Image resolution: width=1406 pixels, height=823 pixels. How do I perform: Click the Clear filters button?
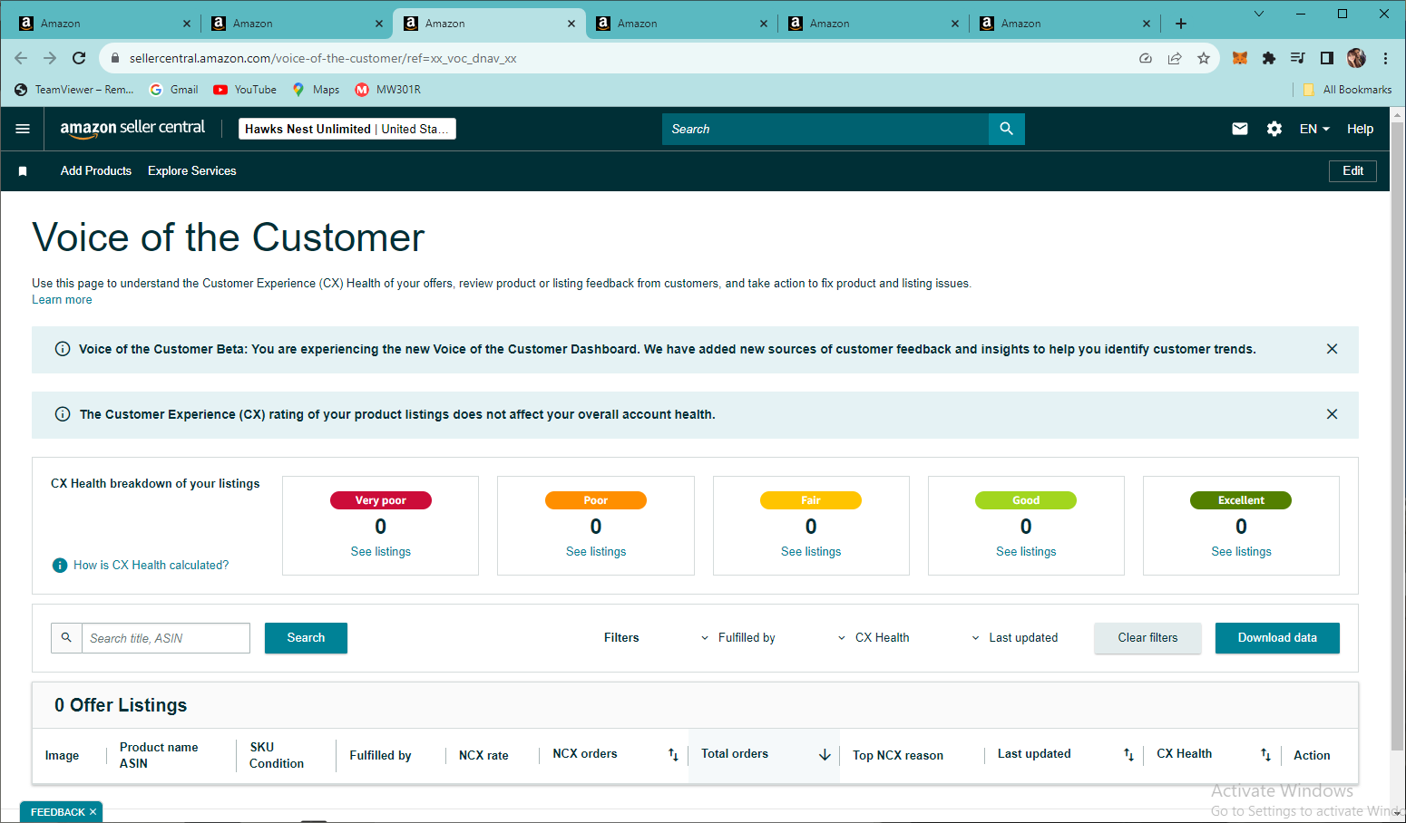point(1147,638)
